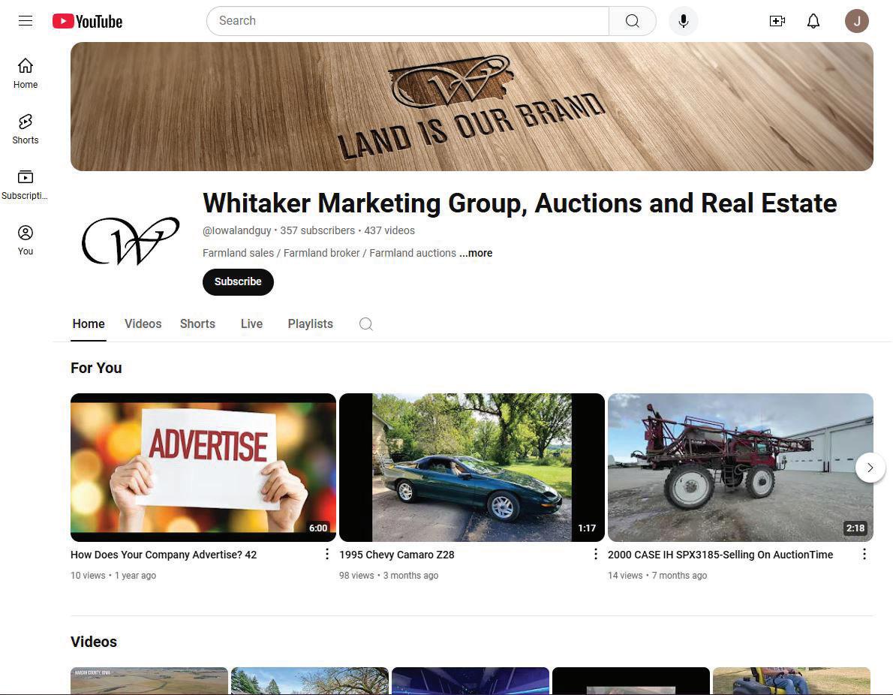Click the Videos section heading
This screenshot has height=695, width=893.
[x=94, y=642]
